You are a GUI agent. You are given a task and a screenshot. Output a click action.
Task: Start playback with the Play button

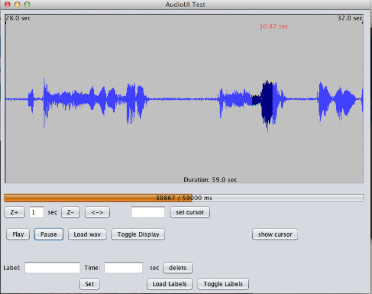[18, 234]
